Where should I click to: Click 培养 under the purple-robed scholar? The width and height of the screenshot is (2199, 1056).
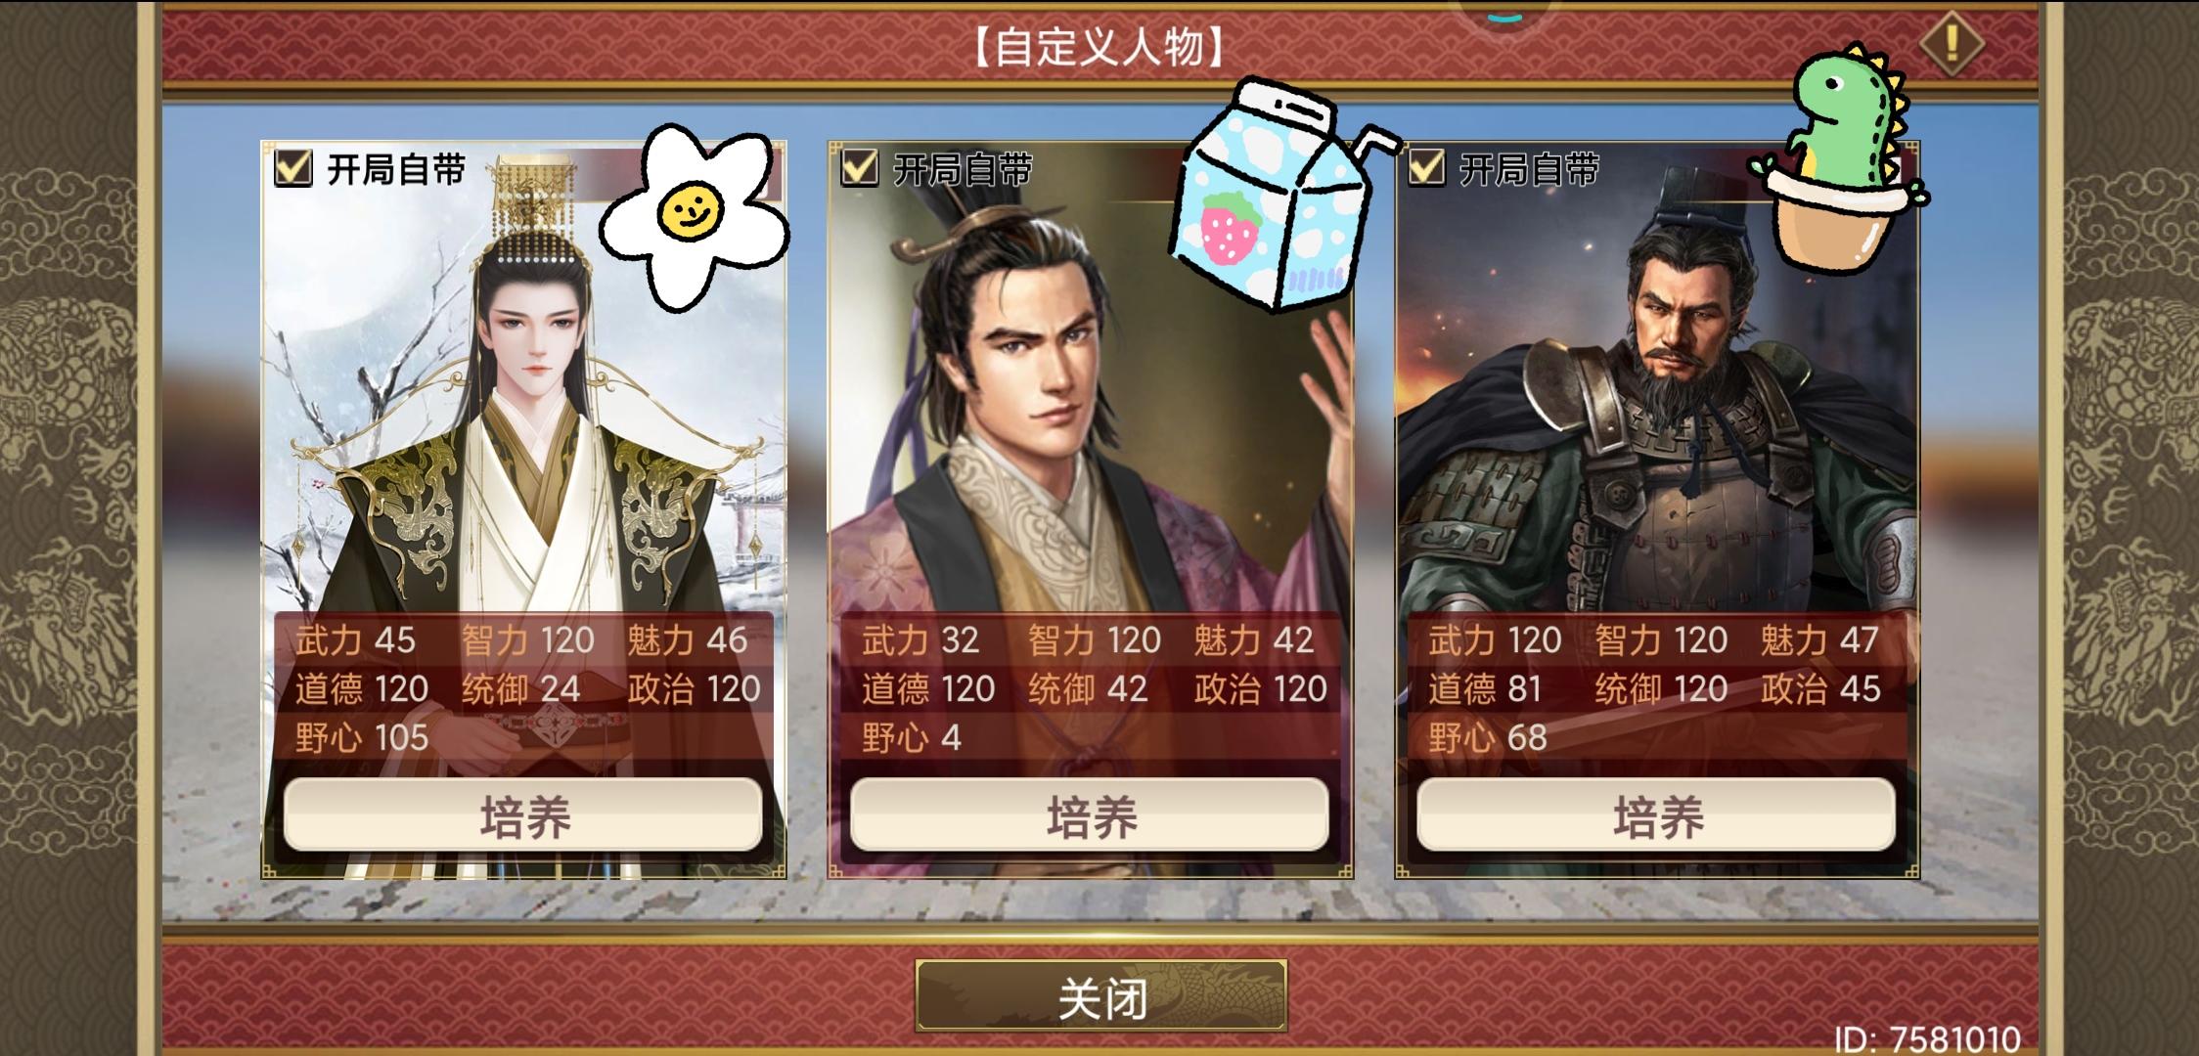click(1090, 816)
